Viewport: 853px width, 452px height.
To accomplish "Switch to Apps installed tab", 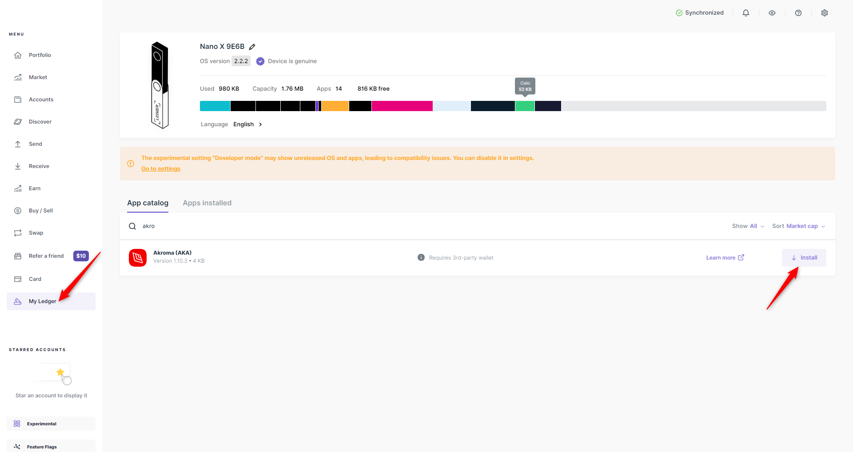I will (207, 203).
